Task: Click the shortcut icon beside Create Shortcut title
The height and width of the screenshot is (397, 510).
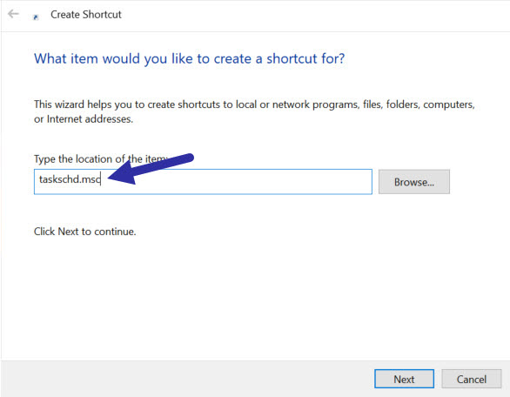Action: [36, 17]
